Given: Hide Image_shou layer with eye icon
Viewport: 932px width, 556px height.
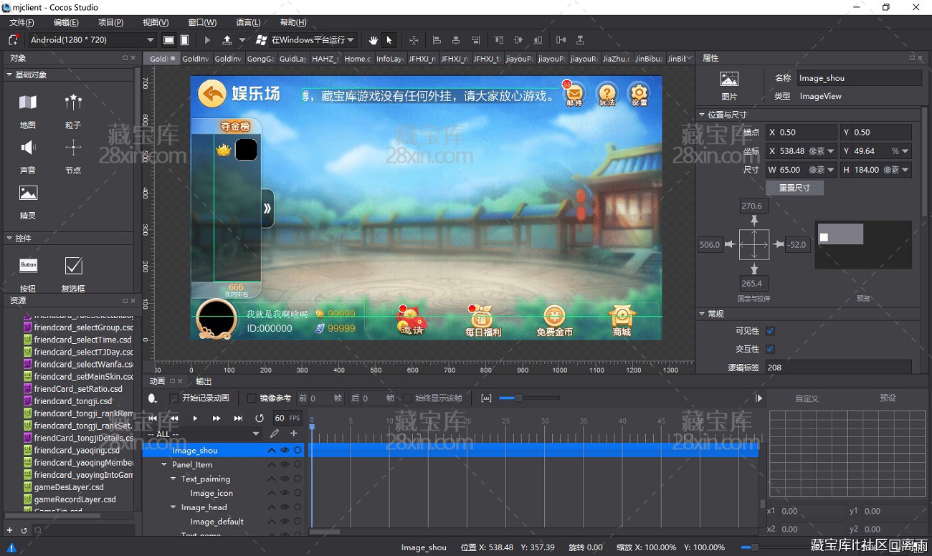Looking at the screenshot, I should [285, 450].
